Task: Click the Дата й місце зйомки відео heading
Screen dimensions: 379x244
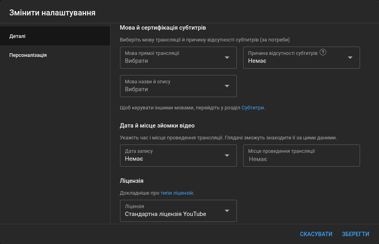Action: coord(157,126)
